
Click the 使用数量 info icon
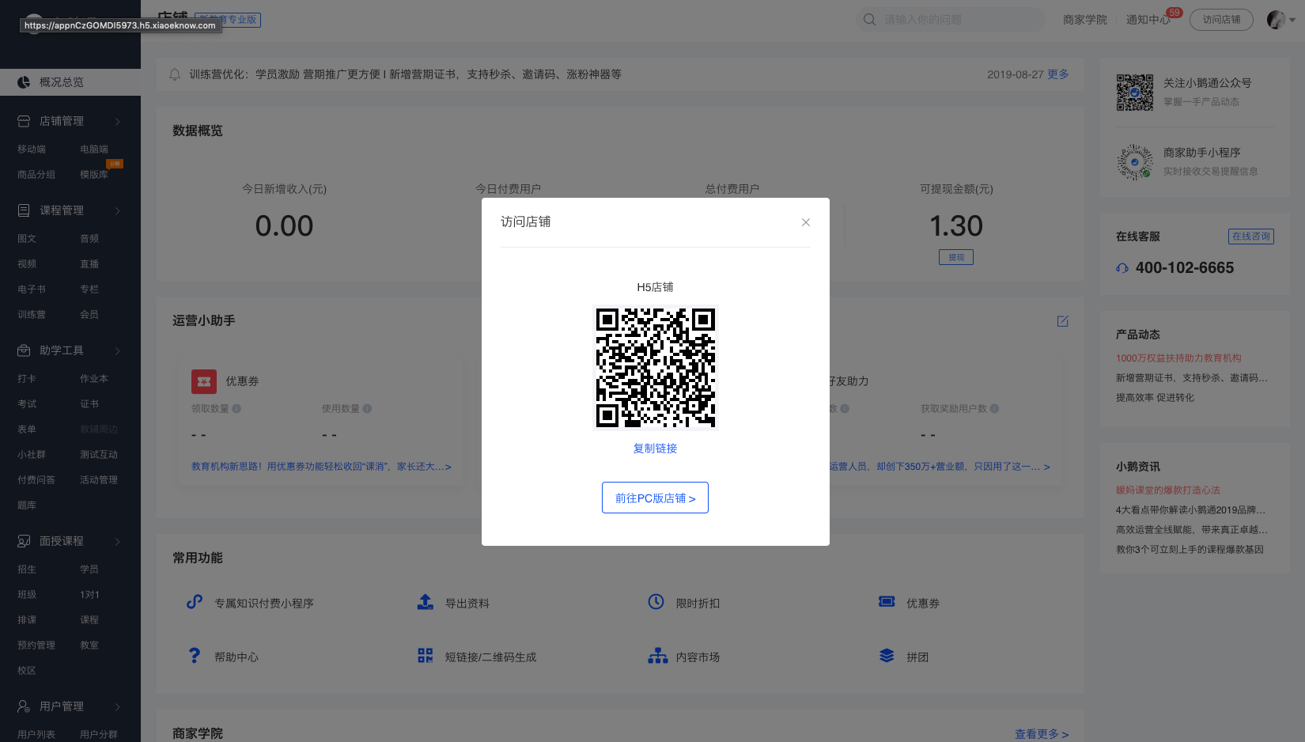tap(367, 409)
